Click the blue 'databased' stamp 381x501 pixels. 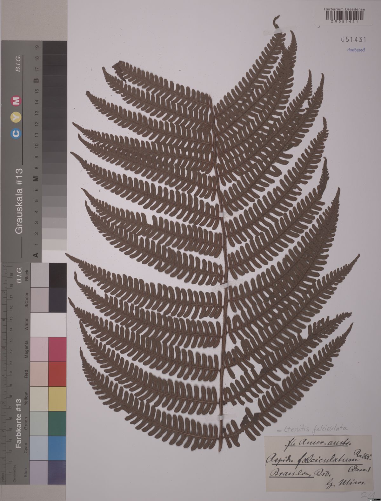(x=356, y=50)
